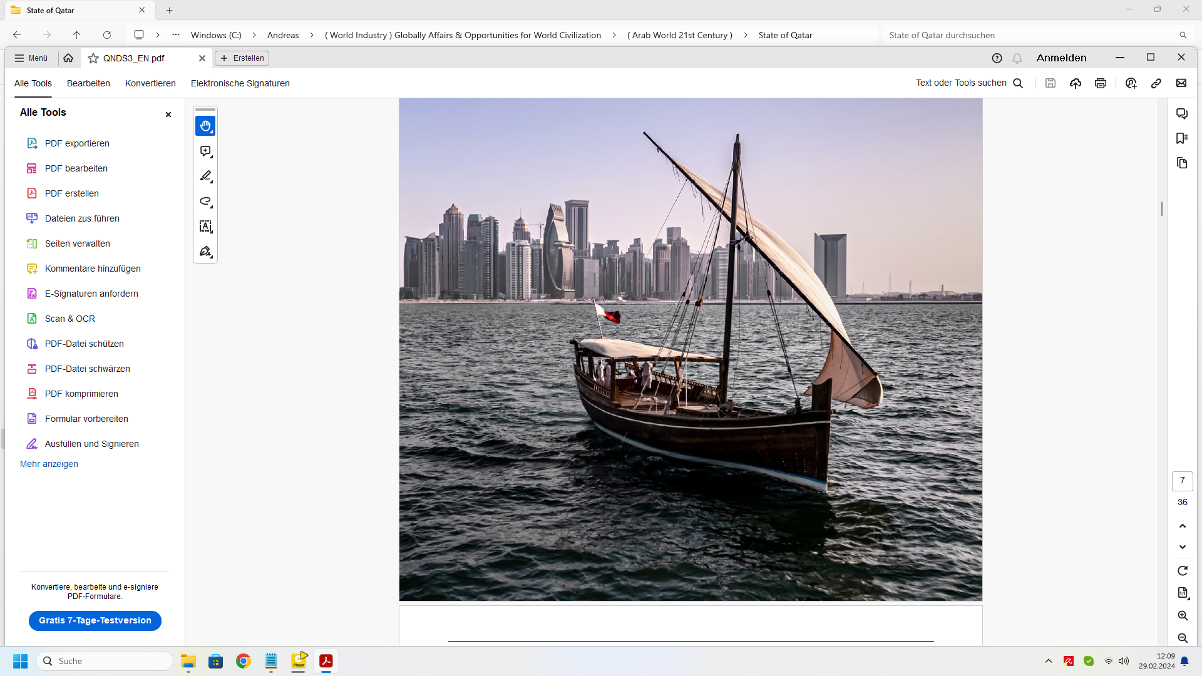The image size is (1202, 676).
Task: Close the Alle Tools panel
Action: pos(168,115)
